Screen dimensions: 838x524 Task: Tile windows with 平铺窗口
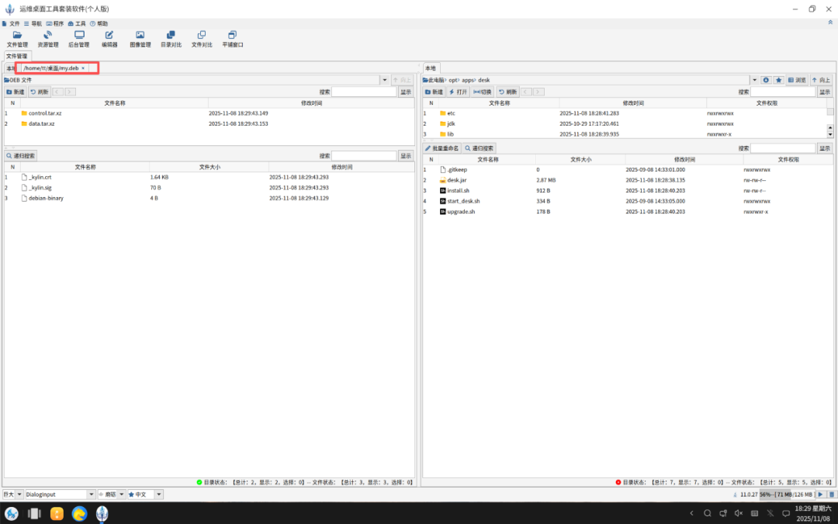[x=233, y=39]
